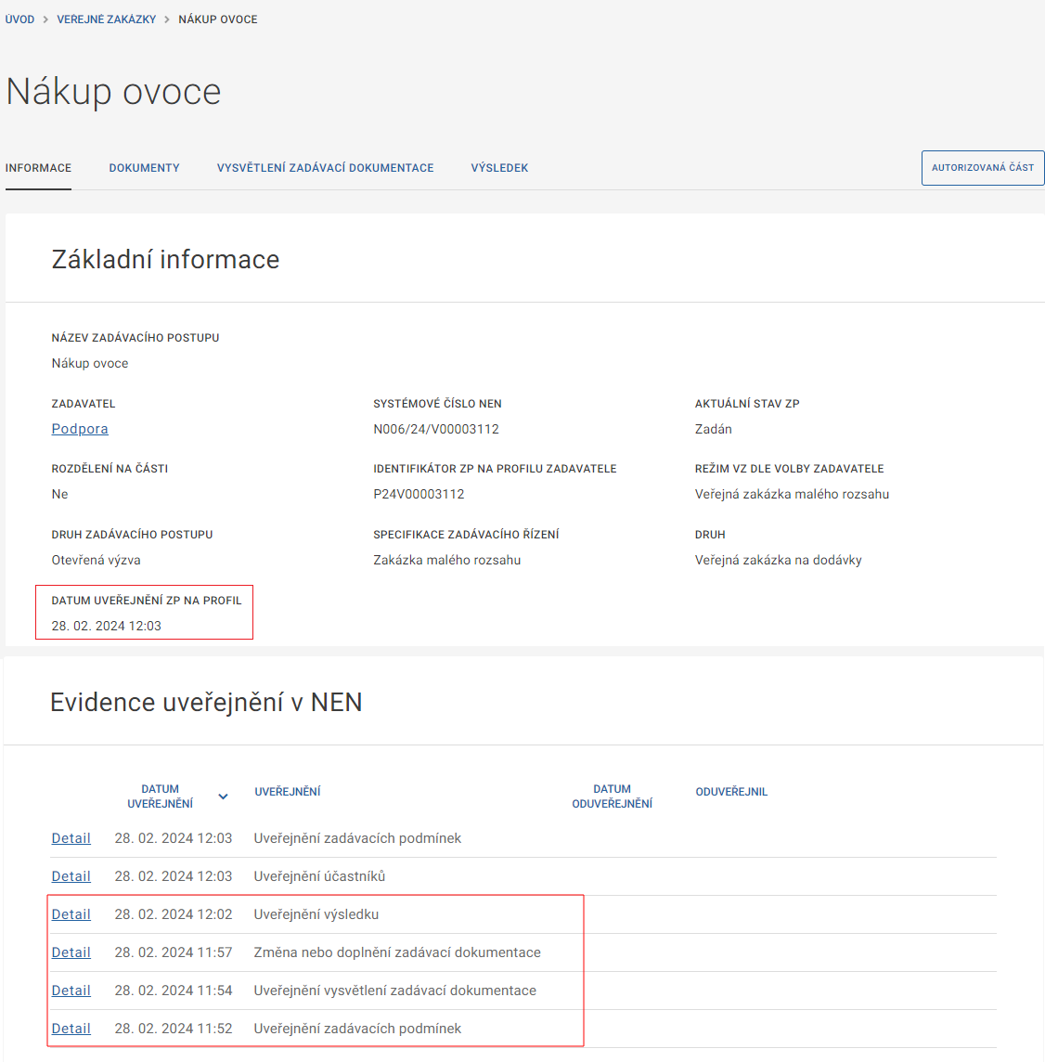The width and height of the screenshot is (1045, 1062).
Task: Open Detail for Změna nebo doplnění row
Action: 71,952
